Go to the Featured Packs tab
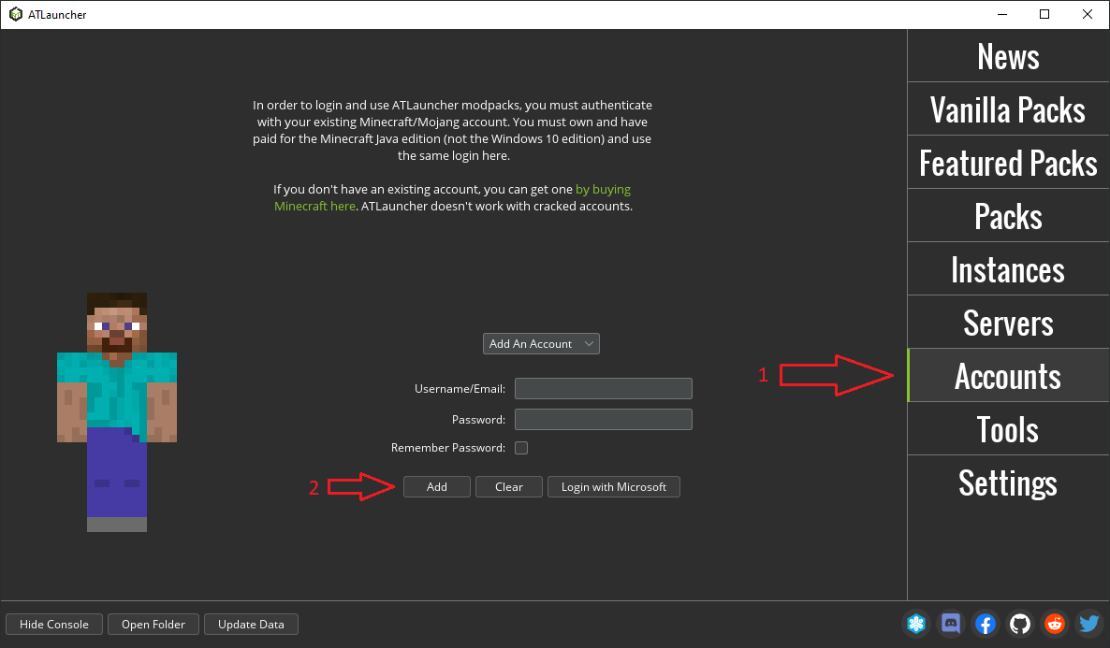Image resolution: width=1110 pixels, height=648 pixels. click(1008, 163)
